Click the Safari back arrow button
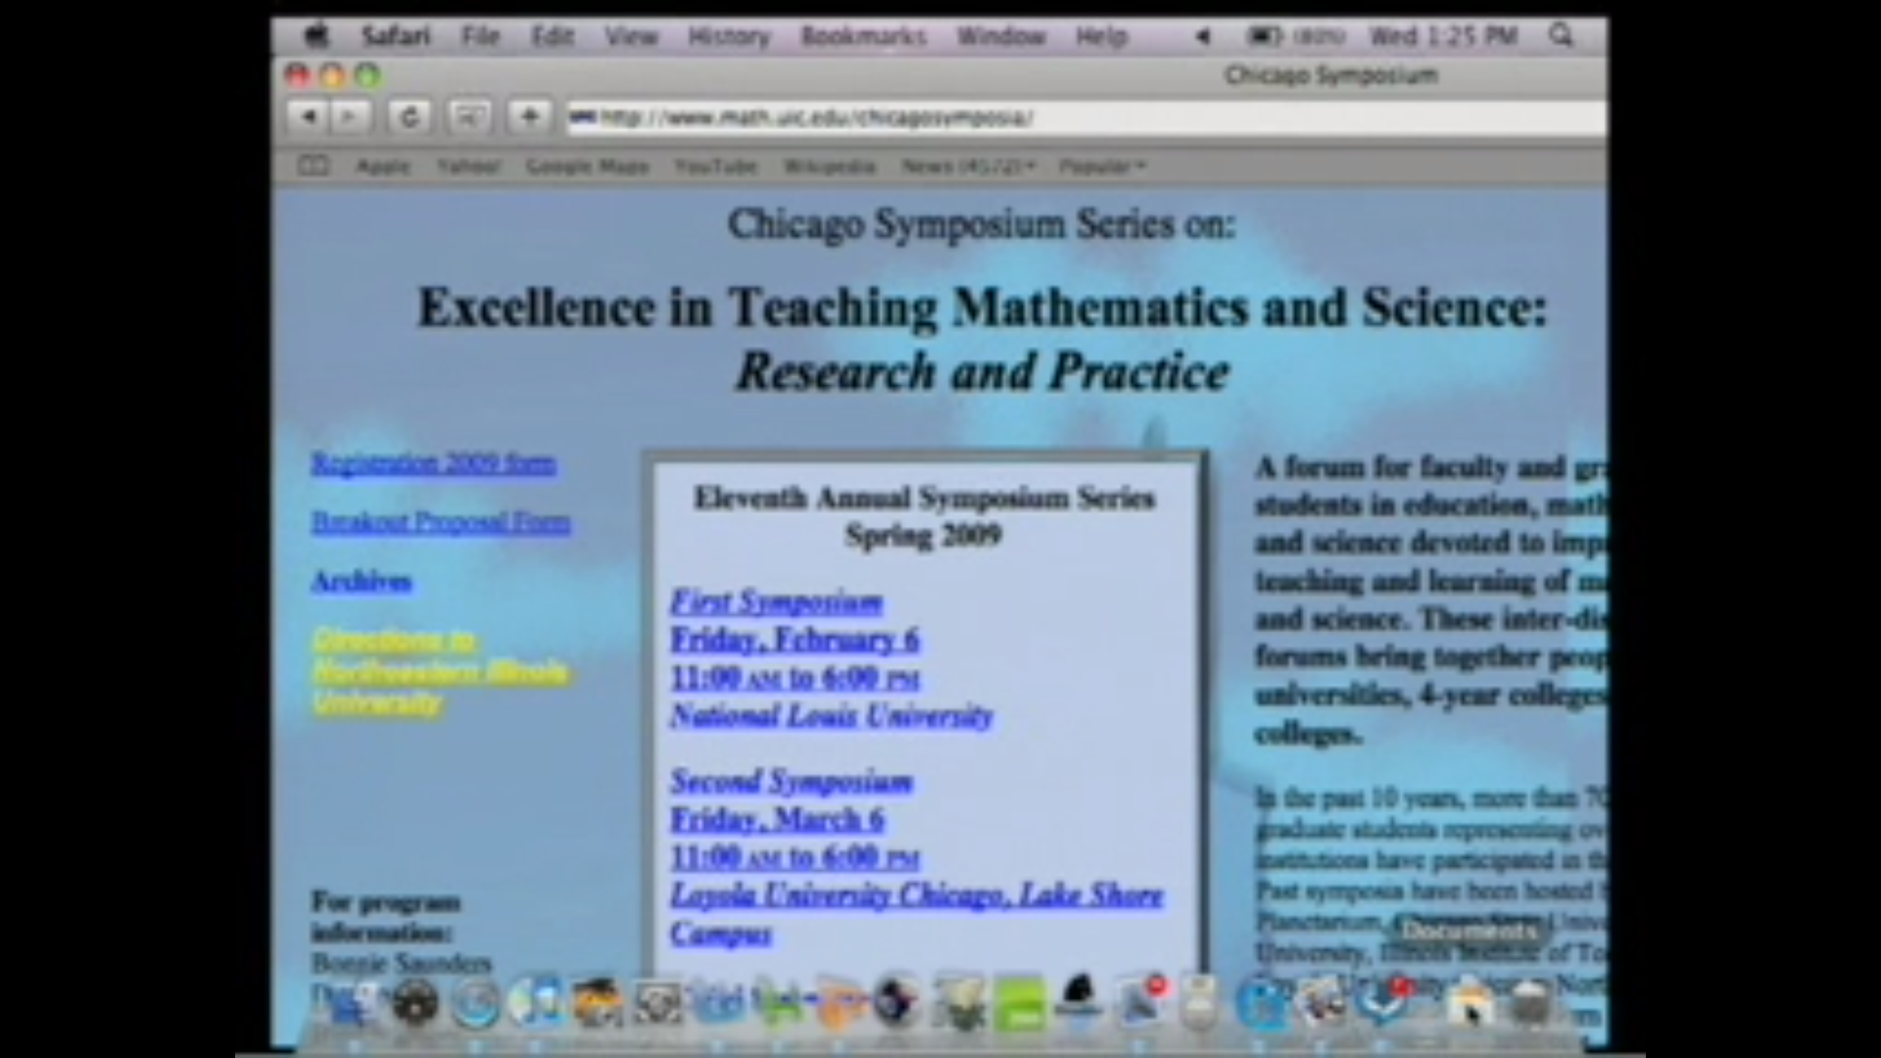This screenshot has height=1058, width=1881. point(308,118)
